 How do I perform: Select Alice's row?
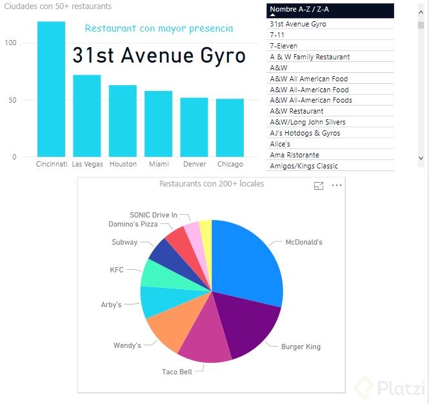click(330, 144)
